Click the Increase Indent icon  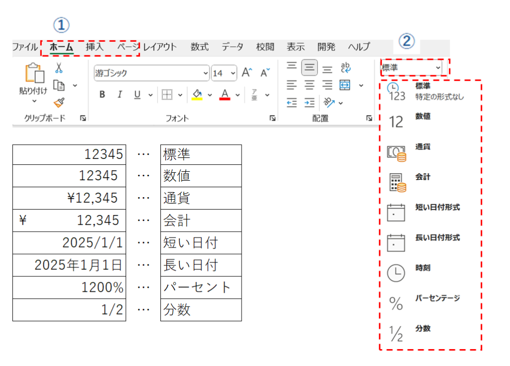click(x=309, y=103)
